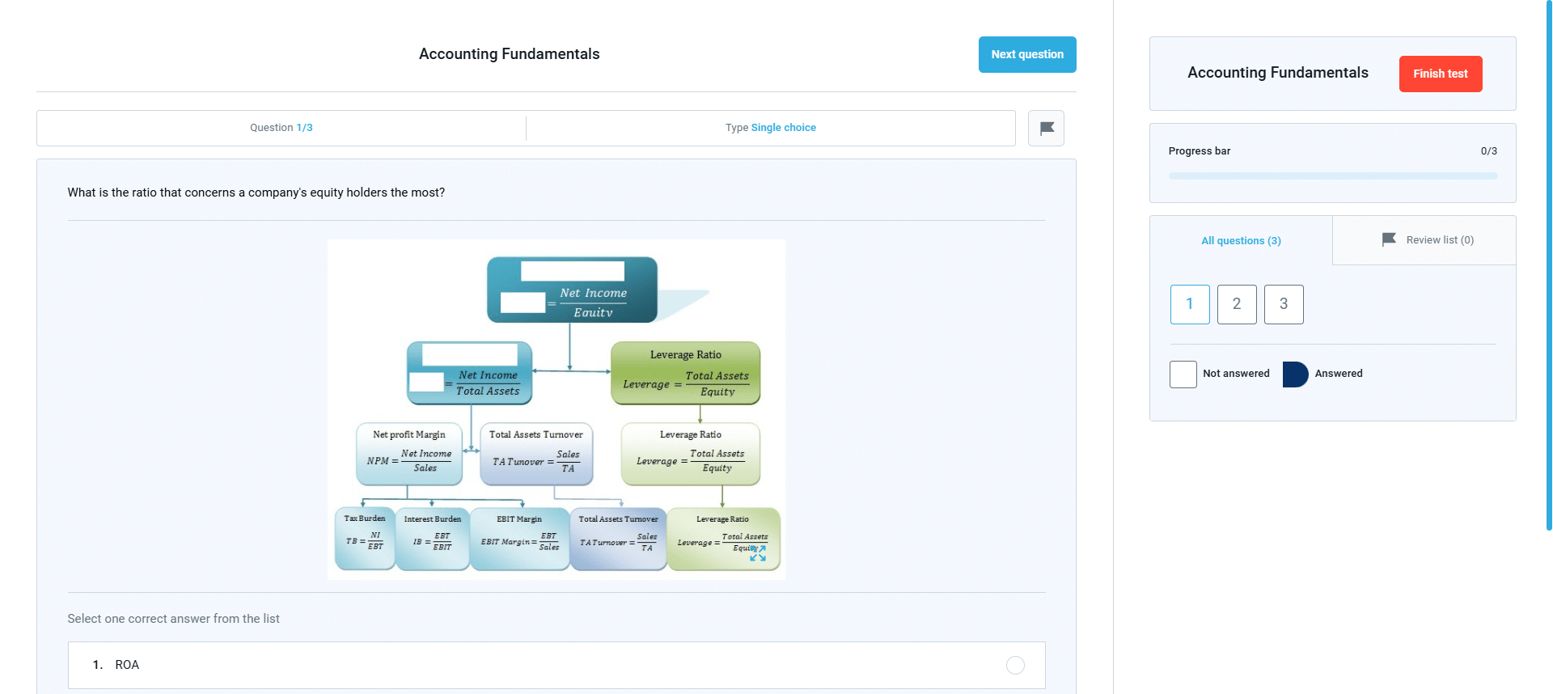Click the question text about equity holders

click(256, 193)
